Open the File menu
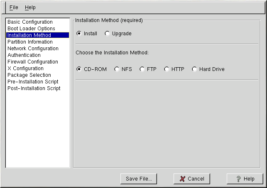The width and height of the screenshot is (267, 188). tap(14, 7)
